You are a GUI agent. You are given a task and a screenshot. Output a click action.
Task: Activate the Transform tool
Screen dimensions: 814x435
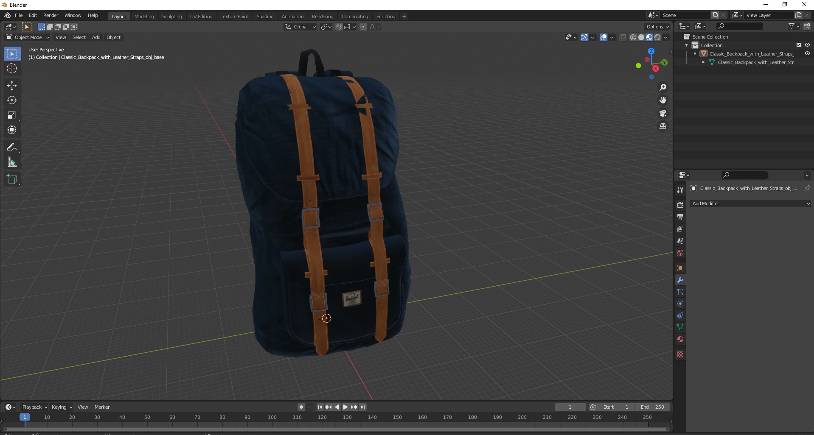[x=12, y=130]
